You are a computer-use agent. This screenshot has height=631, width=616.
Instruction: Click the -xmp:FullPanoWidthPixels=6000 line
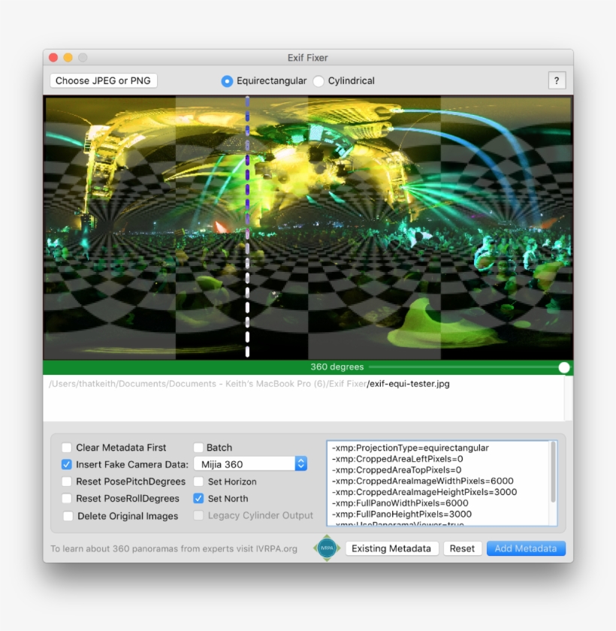click(400, 503)
